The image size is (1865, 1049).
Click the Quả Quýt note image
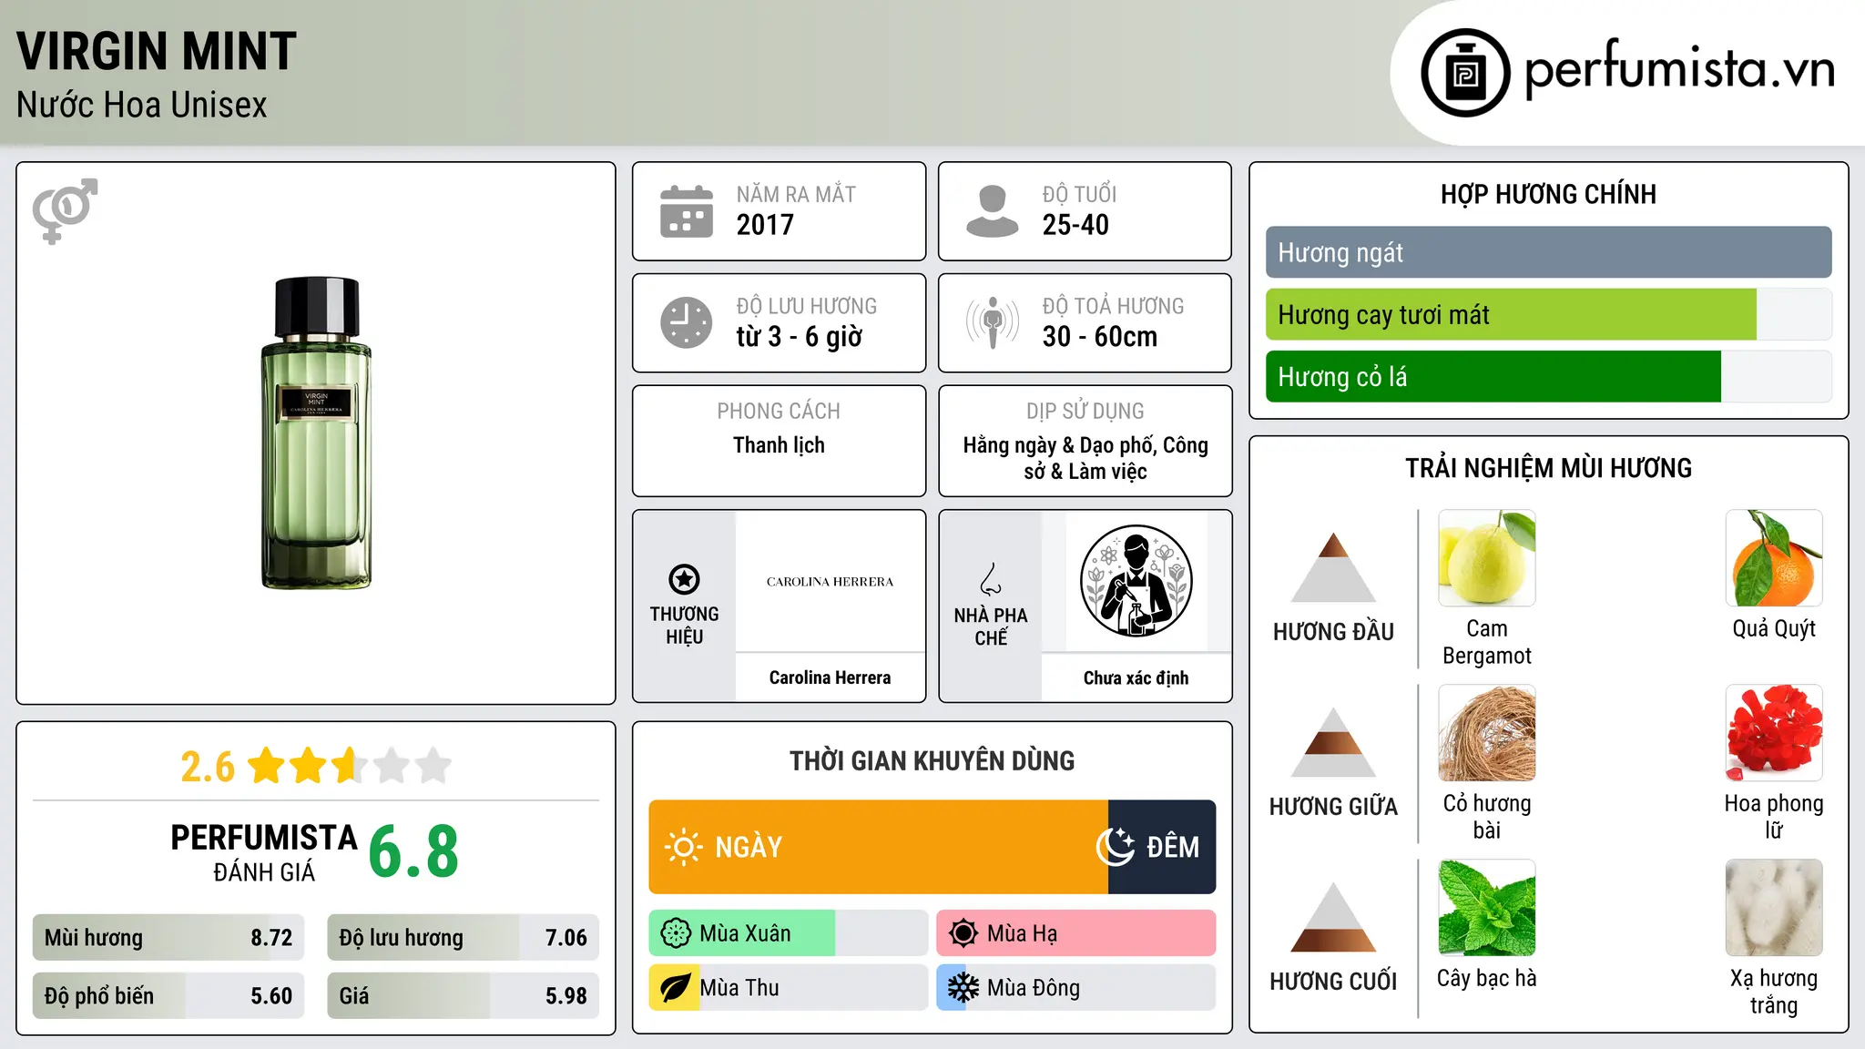click(1774, 558)
